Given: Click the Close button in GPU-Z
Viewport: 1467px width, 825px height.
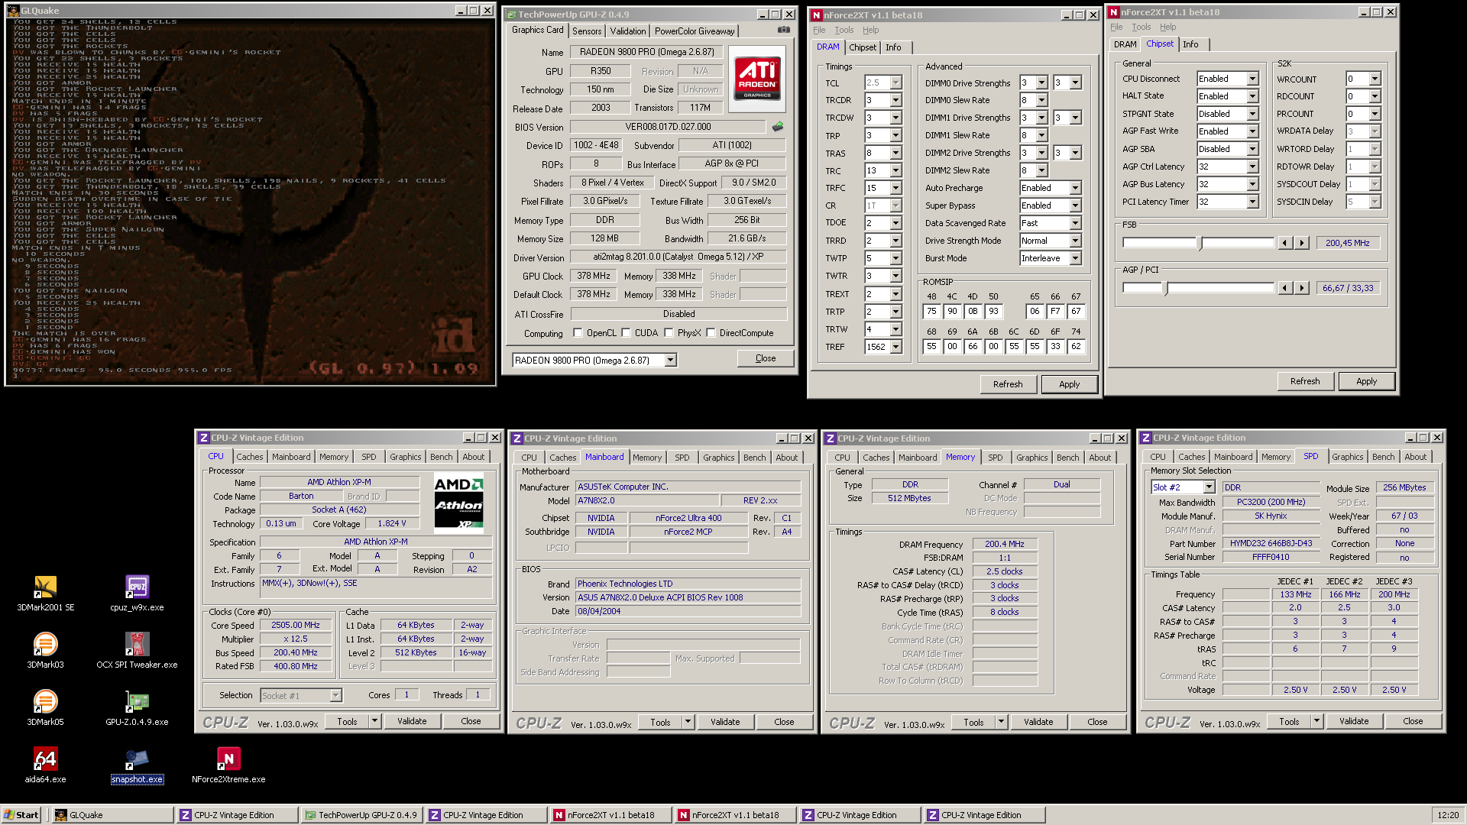Looking at the screenshot, I should point(765,358).
